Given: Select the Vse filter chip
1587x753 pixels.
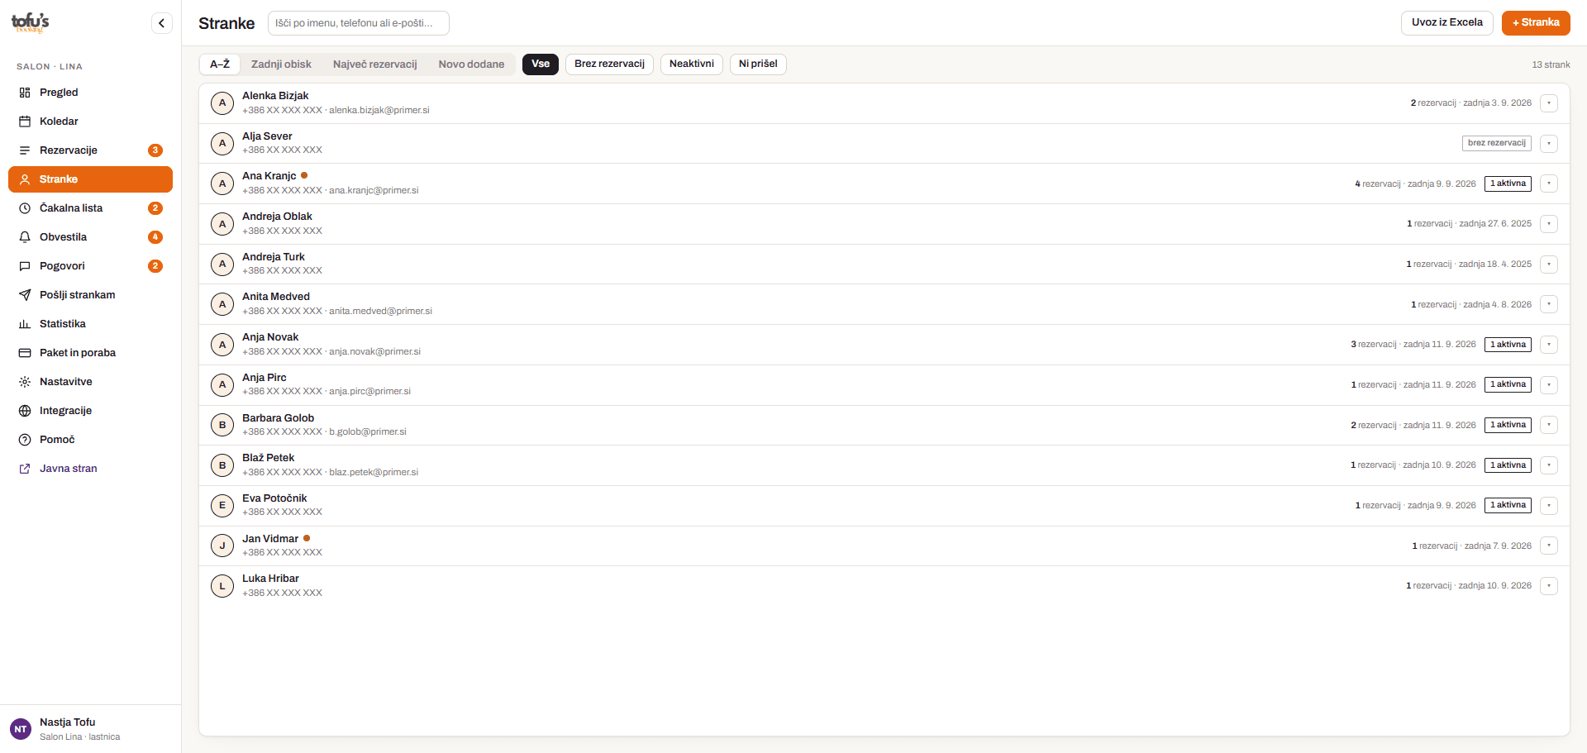Looking at the screenshot, I should [541, 64].
